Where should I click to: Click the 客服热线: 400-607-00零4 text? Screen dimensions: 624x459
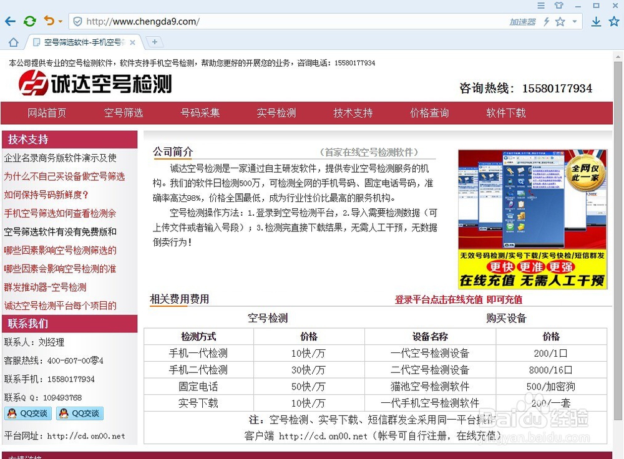click(54, 360)
